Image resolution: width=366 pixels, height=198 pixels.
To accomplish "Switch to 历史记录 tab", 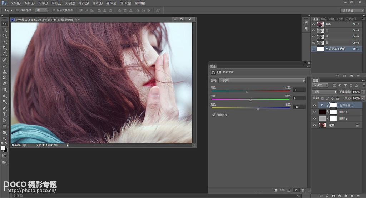I will 351,19.
